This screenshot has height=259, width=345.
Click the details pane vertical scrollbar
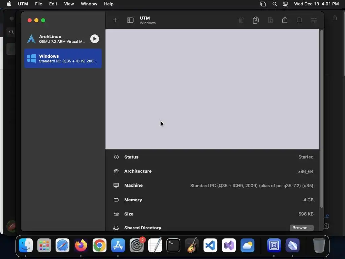tap(322, 119)
